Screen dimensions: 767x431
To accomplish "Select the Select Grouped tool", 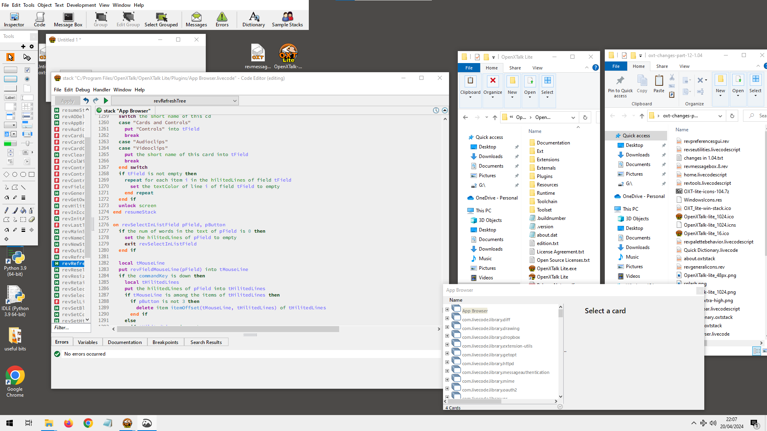I will click(x=161, y=18).
